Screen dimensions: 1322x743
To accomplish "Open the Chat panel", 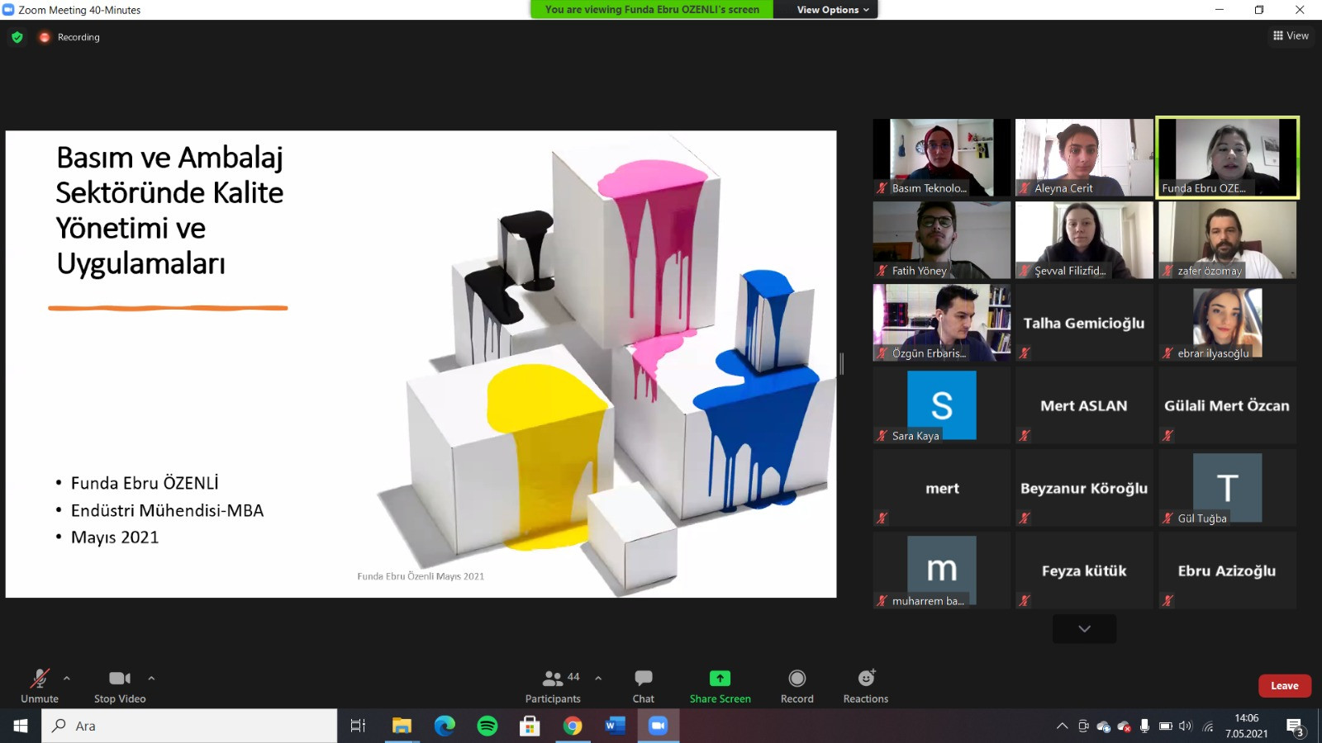I will (x=644, y=686).
